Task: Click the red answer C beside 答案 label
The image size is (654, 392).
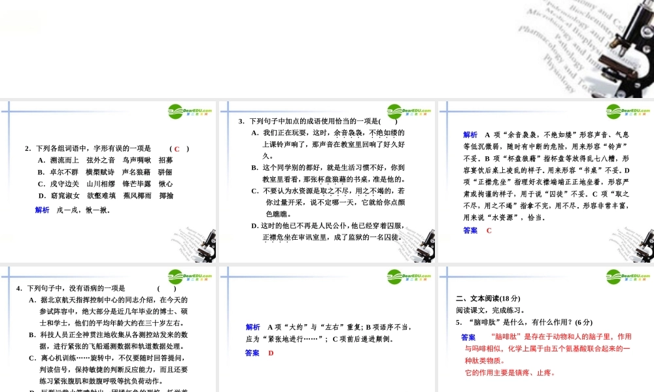Action: tap(489, 231)
